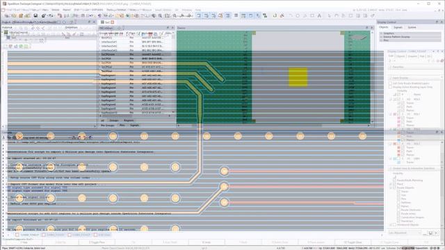Collapse the Favorites section
This screenshot has width=445, height=250.
point(391,67)
